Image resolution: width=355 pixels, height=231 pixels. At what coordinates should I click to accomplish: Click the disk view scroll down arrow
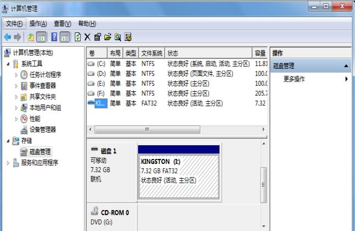264,226
